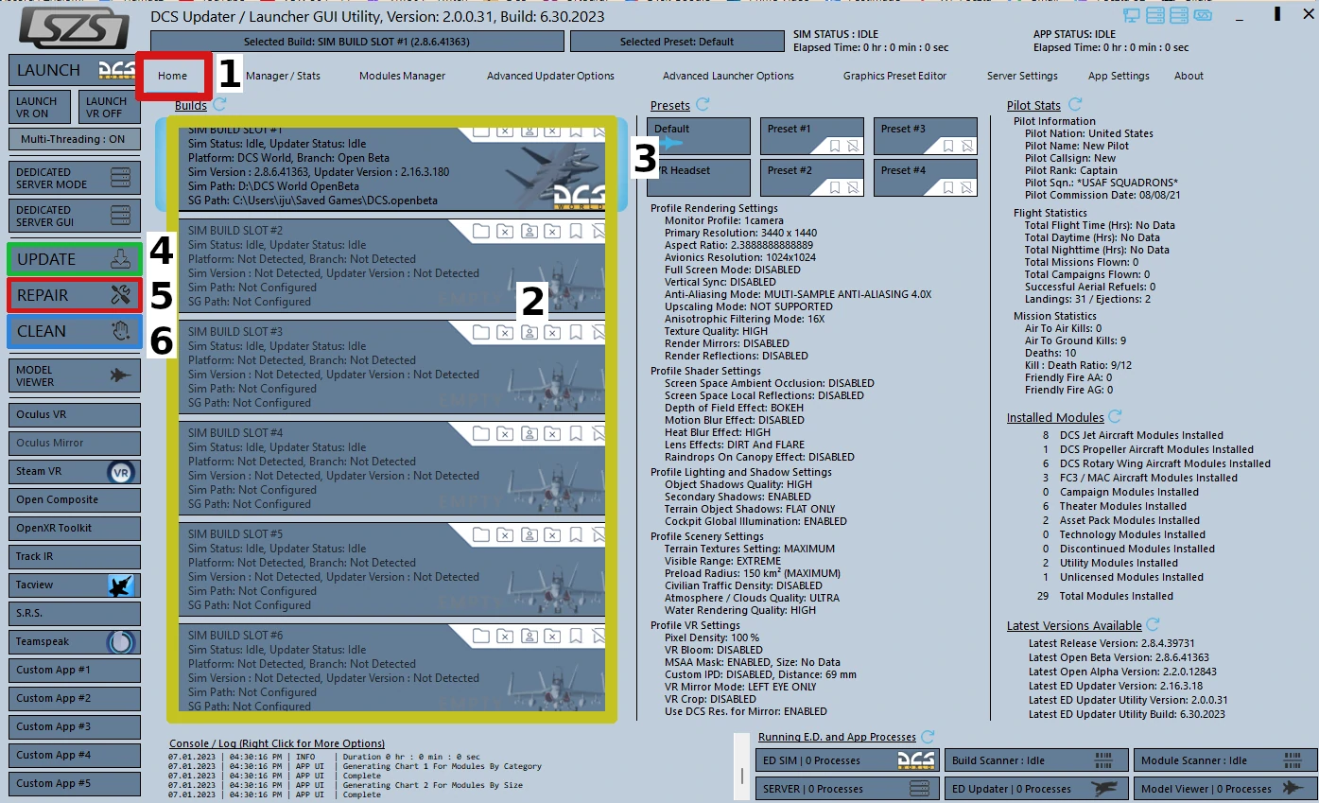Click the user folder icon in Build Slot #2
This screenshot has height=803, width=1319.
(x=529, y=231)
